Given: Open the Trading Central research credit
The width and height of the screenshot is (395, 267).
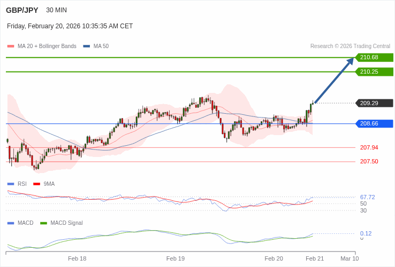Looking at the screenshot, I should click(350, 46).
